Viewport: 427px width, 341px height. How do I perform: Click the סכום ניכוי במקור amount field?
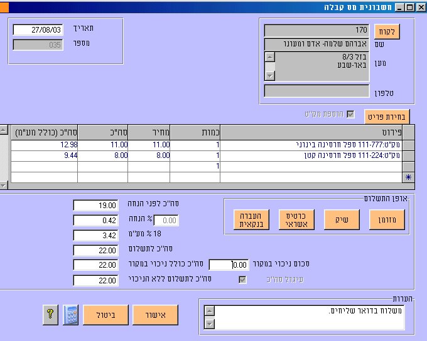click(229, 265)
